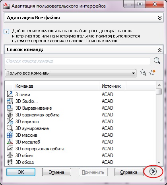Open the Только все команды dropdown
The width and height of the screenshot is (167, 185).
[70, 73]
